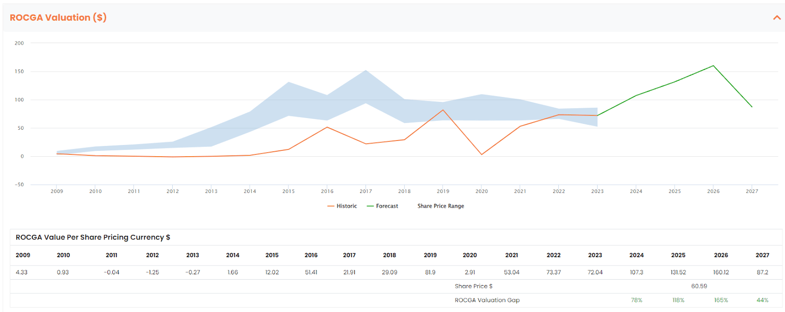Click the ROCGA Valuation ($) heading

point(58,18)
